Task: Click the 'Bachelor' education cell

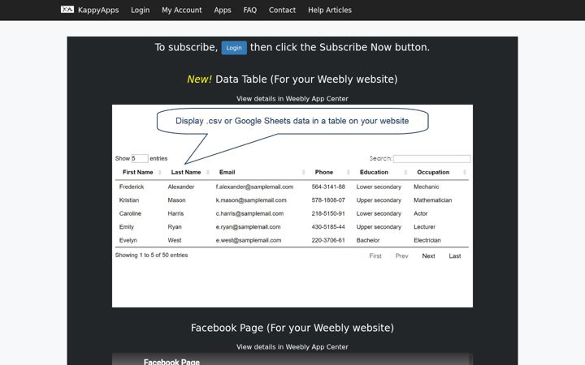Action: coord(368,240)
